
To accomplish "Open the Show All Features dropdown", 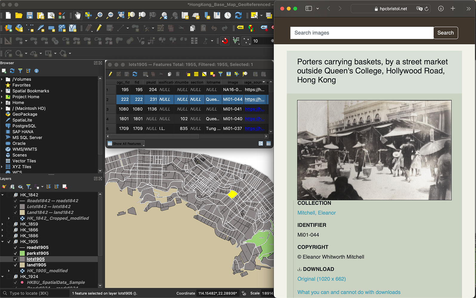I will pos(126,144).
